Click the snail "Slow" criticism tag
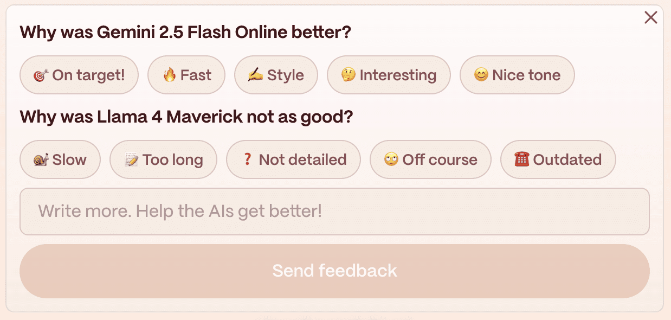 [x=60, y=159]
